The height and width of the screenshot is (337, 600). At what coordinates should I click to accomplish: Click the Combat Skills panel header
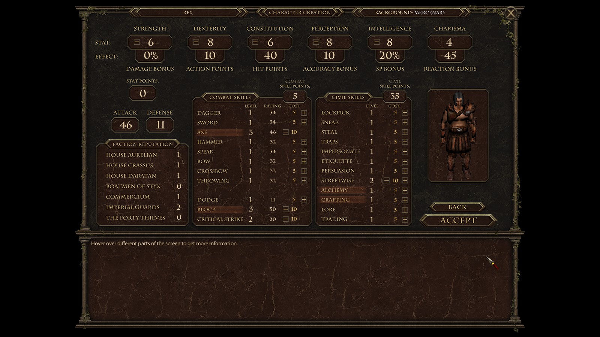click(230, 97)
